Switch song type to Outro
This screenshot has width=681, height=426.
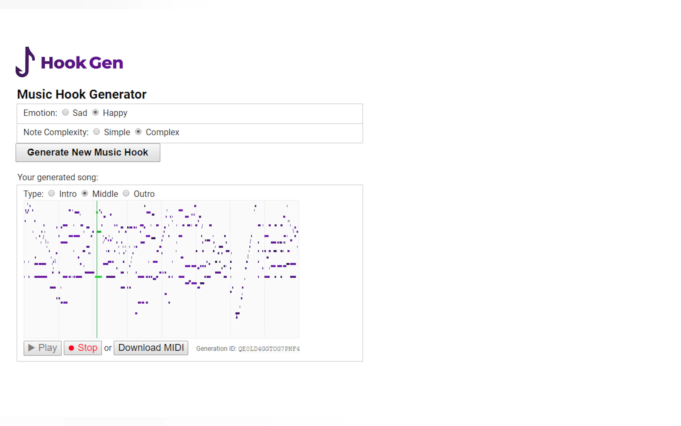coord(126,193)
